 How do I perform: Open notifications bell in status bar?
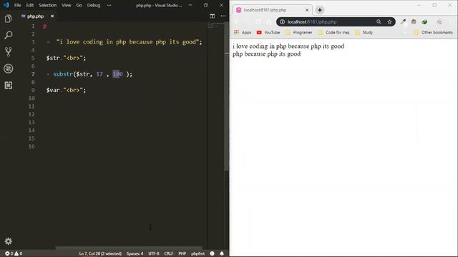click(222, 253)
